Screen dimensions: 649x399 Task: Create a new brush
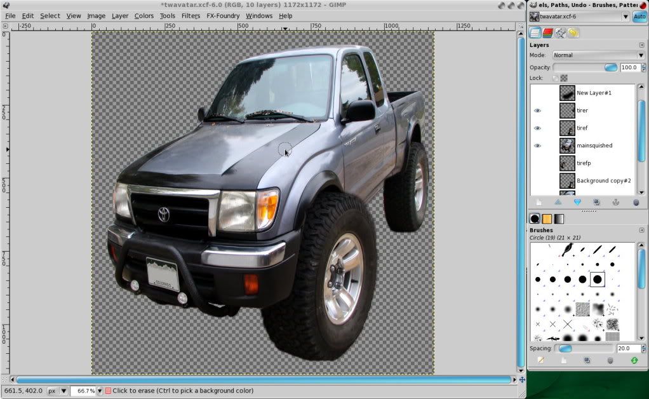point(564,360)
